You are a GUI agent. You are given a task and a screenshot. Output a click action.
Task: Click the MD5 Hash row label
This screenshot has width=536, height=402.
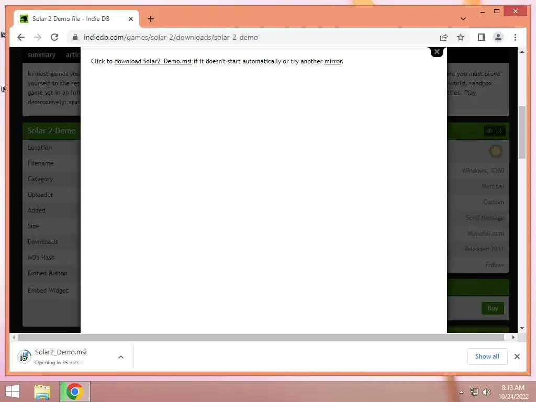point(41,258)
